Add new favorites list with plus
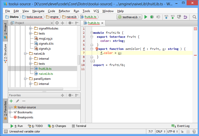This screenshot has width=199, height=136. [x=11, y=101]
